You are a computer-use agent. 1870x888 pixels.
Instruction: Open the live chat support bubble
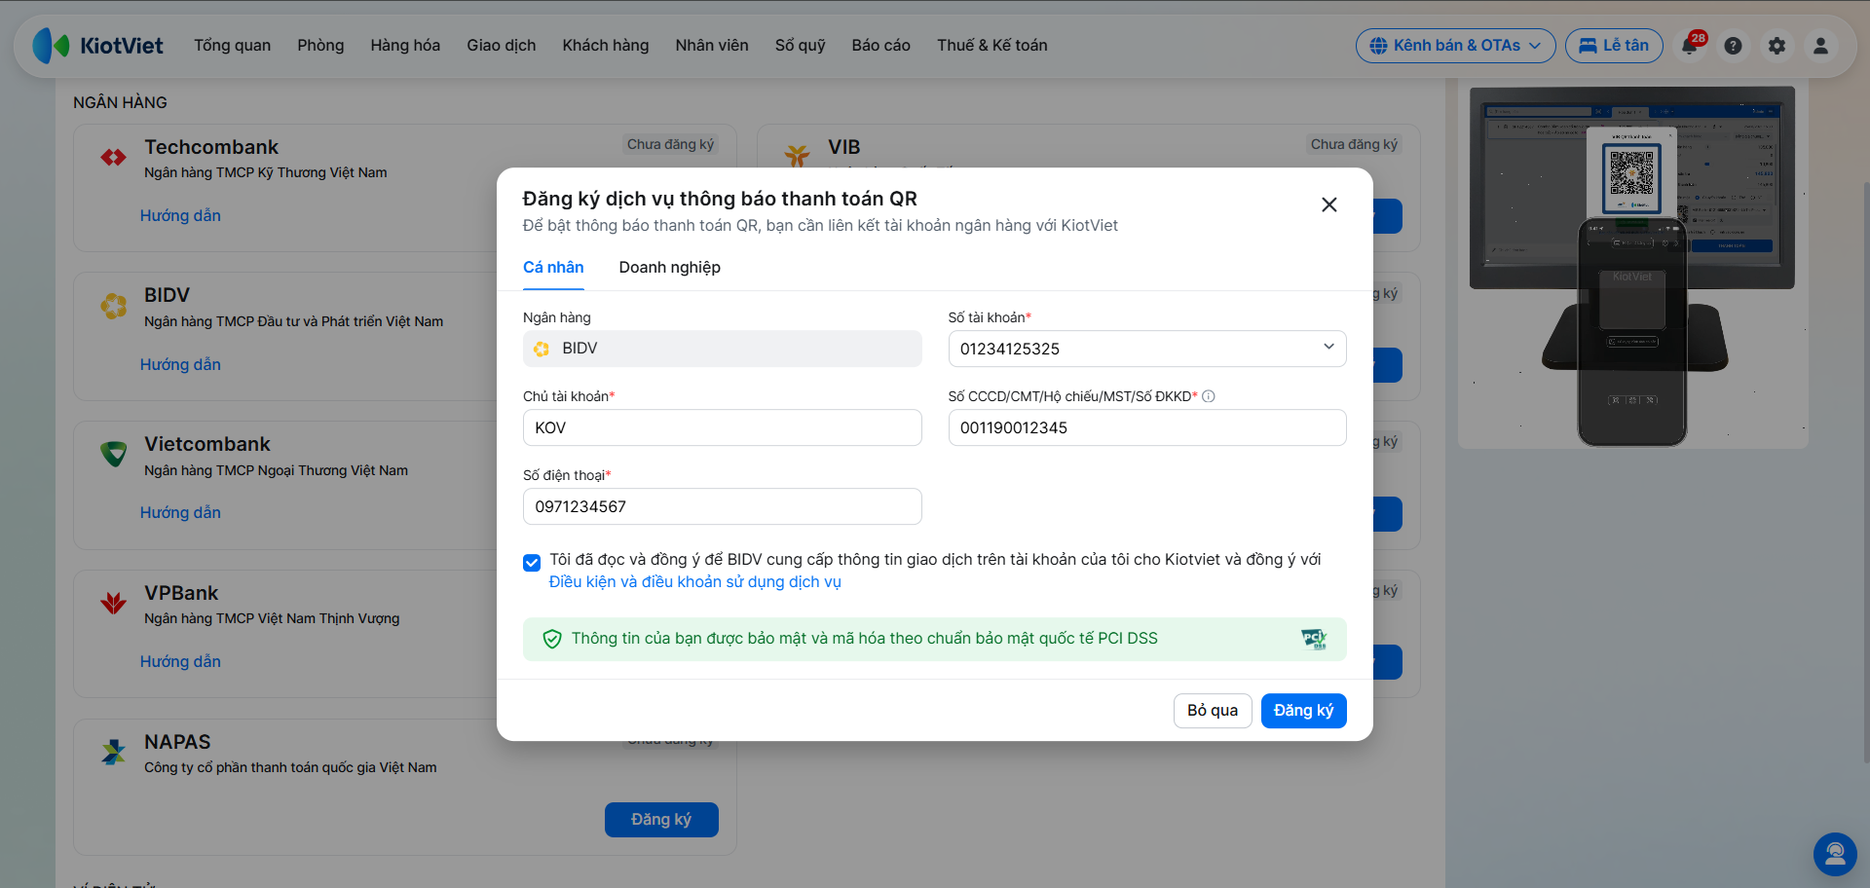1835,854
